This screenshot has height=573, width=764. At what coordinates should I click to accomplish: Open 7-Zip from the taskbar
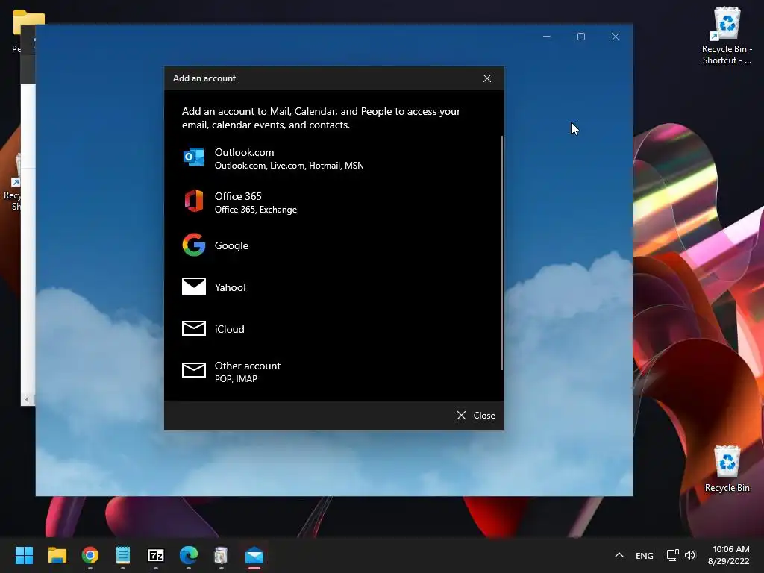(x=155, y=555)
